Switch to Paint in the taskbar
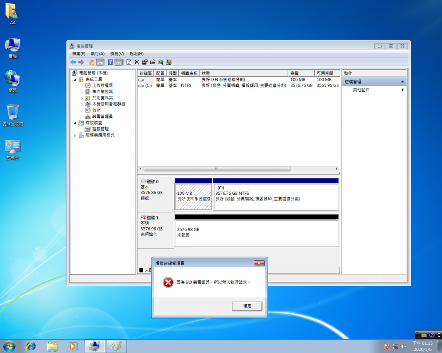 click(x=116, y=346)
